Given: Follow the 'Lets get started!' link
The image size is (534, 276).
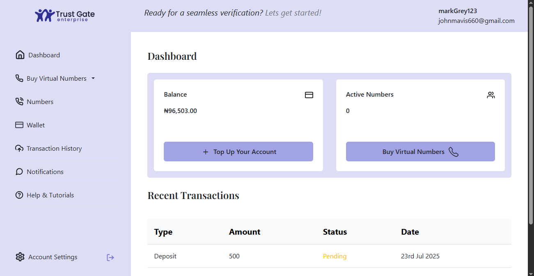Looking at the screenshot, I should 293,13.
